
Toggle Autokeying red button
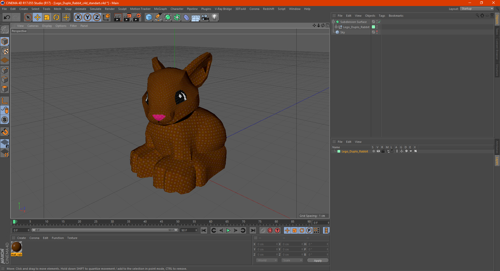pyautogui.click(x=270, y=230)
